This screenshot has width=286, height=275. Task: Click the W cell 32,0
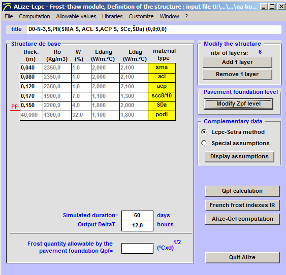81,116
